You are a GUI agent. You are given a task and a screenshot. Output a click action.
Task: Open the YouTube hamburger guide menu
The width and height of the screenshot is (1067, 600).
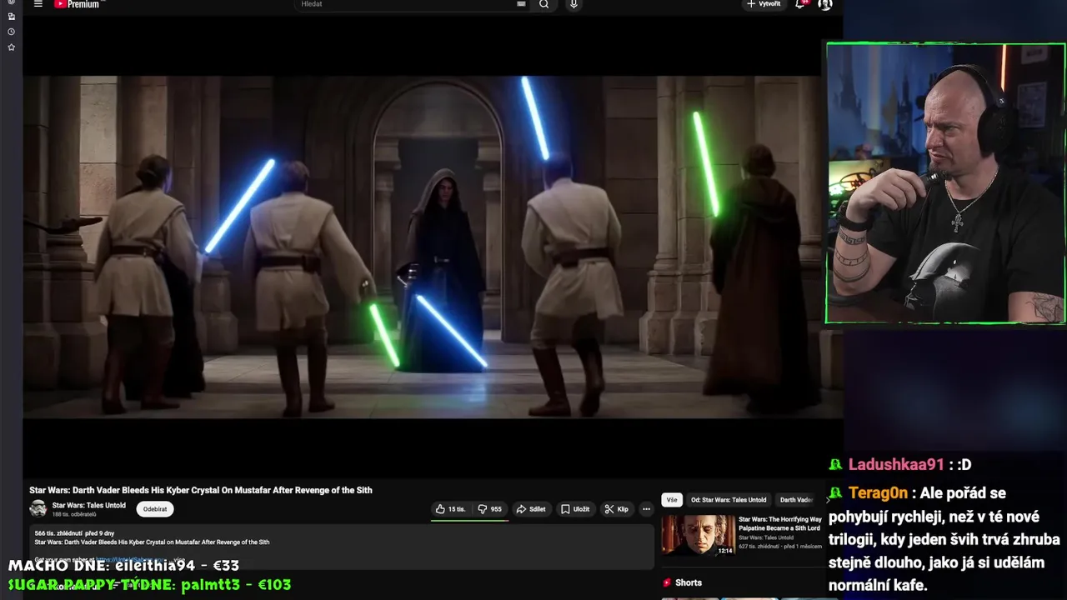(x=38, y=4)
